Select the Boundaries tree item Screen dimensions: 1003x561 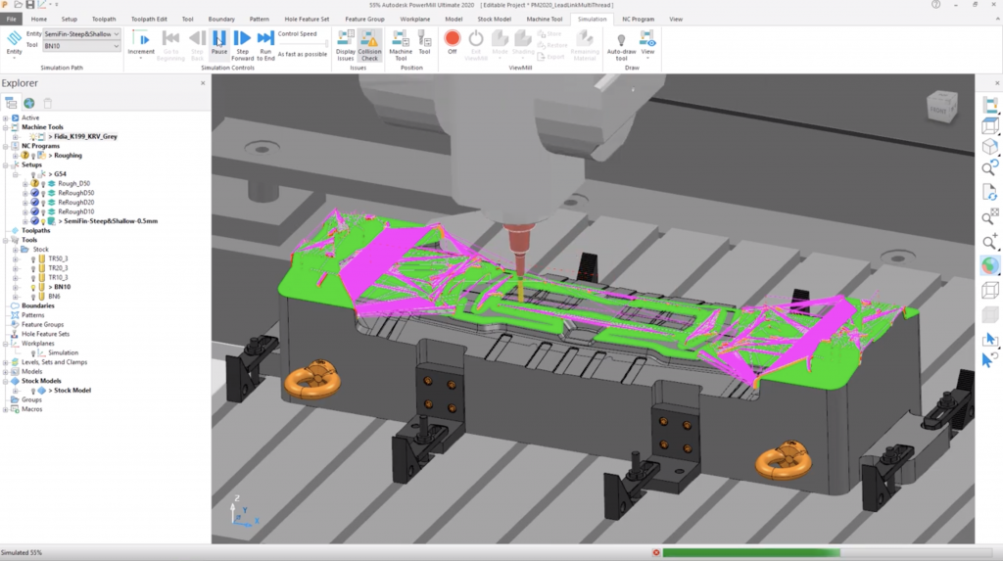(38, 305)
